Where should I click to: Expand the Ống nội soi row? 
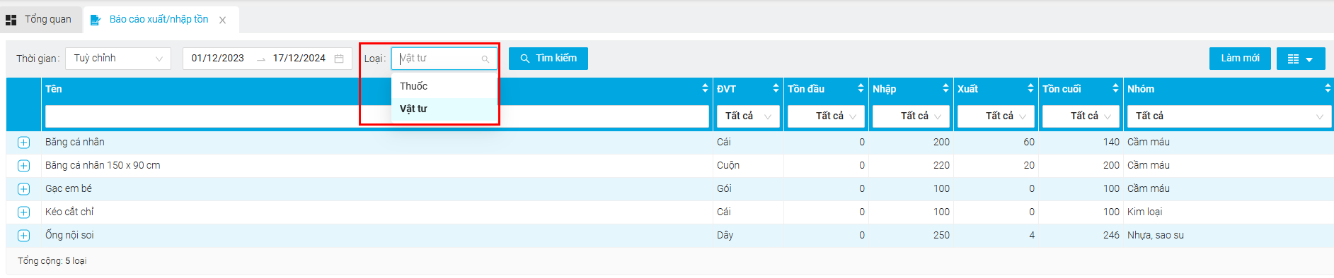(23, 236)
